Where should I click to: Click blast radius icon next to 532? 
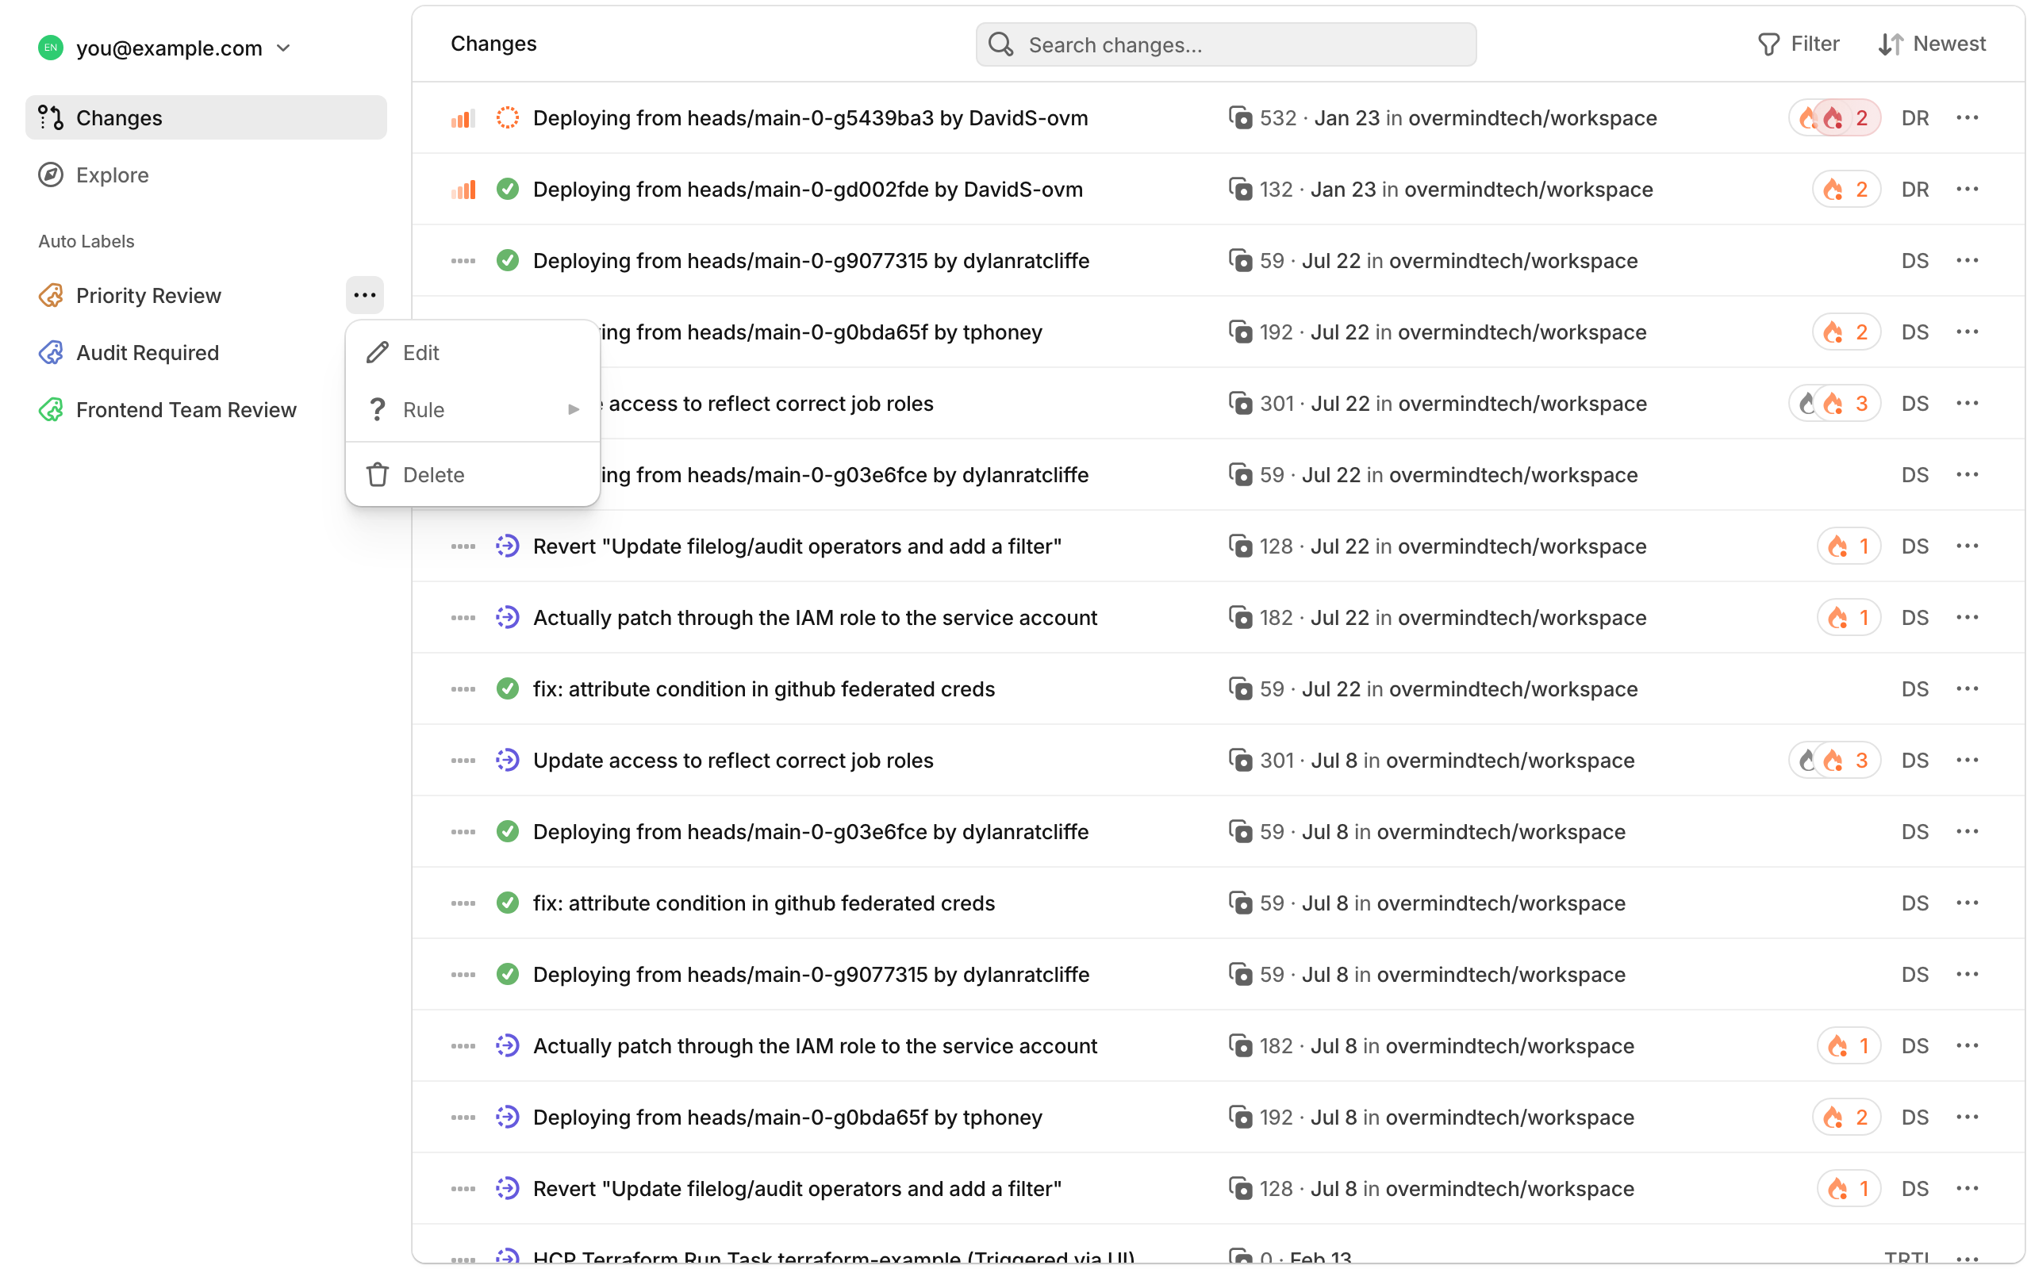point(1239,117)
